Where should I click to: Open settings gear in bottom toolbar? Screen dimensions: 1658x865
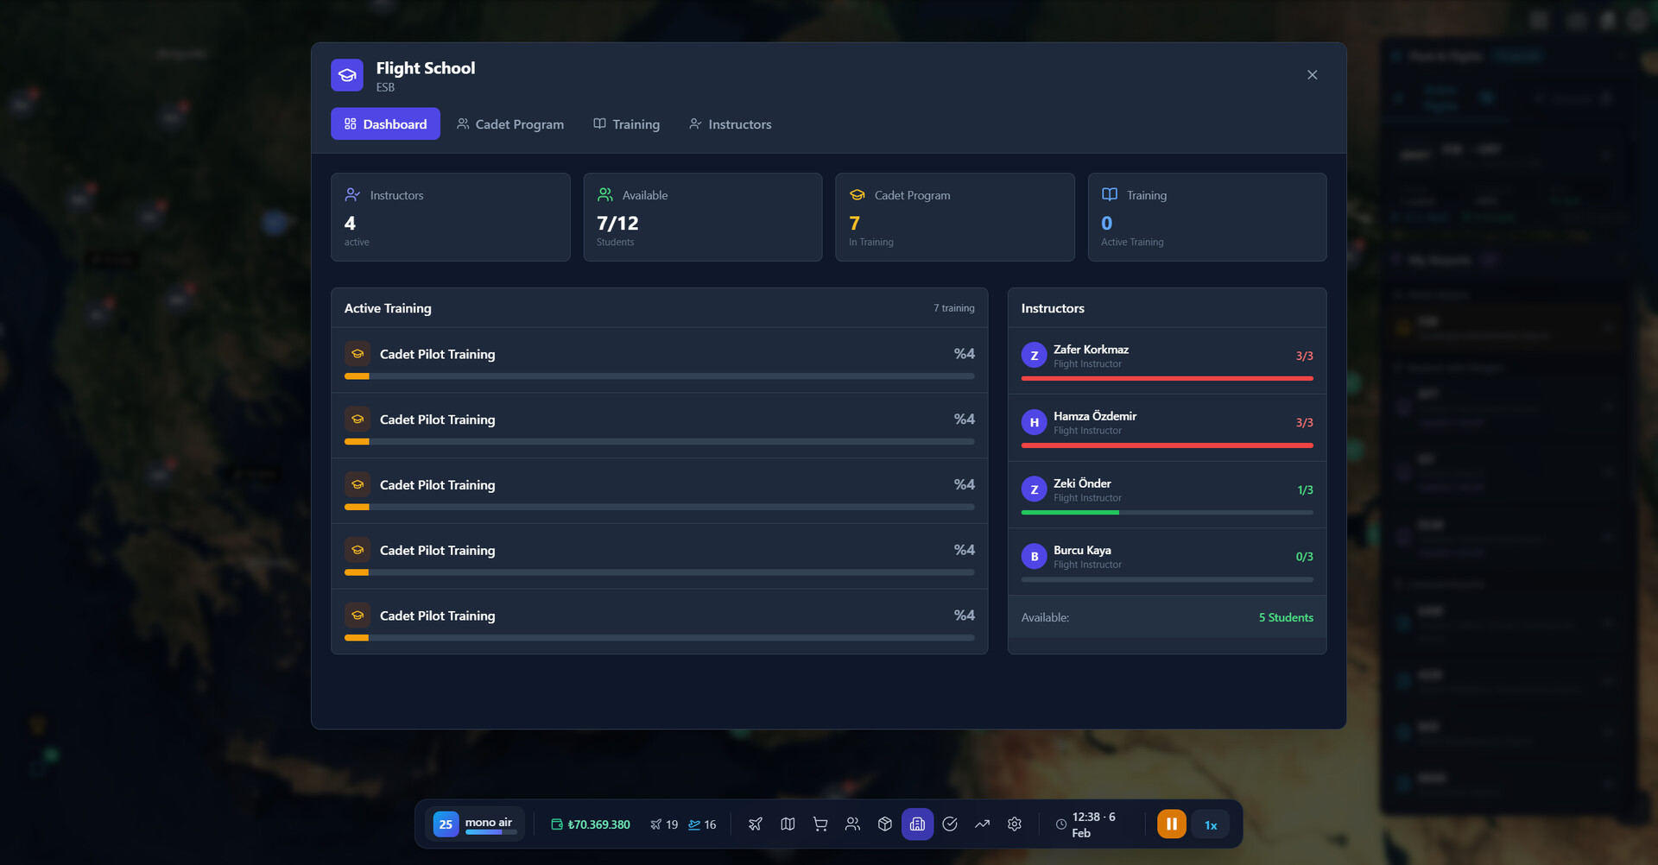tap(1015, 824)
